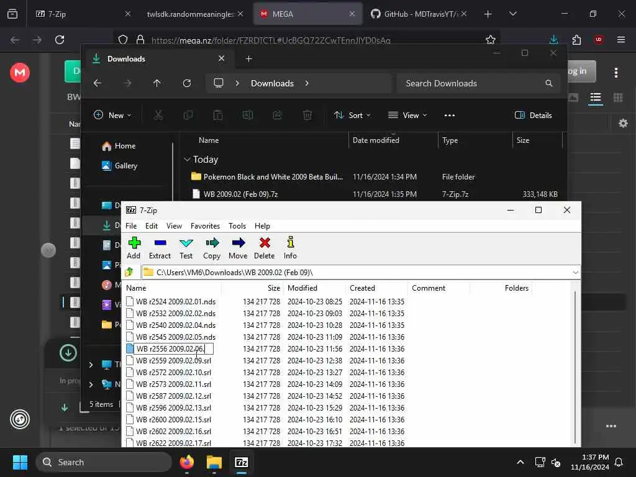
Task: Click the Explorer up-one-level arrow
Action: (x=157, y=83)
